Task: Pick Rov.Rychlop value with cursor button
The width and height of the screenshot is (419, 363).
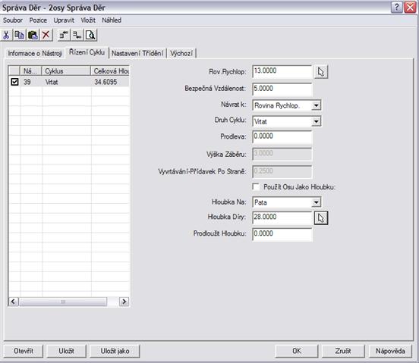Action: tap(320, 72)
